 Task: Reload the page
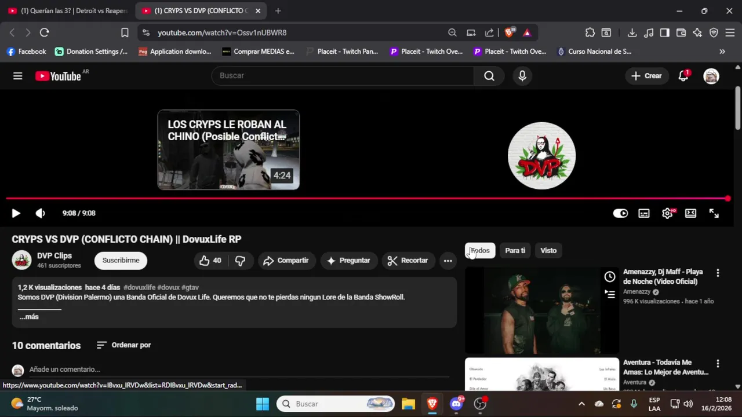[x=45, y=33]
